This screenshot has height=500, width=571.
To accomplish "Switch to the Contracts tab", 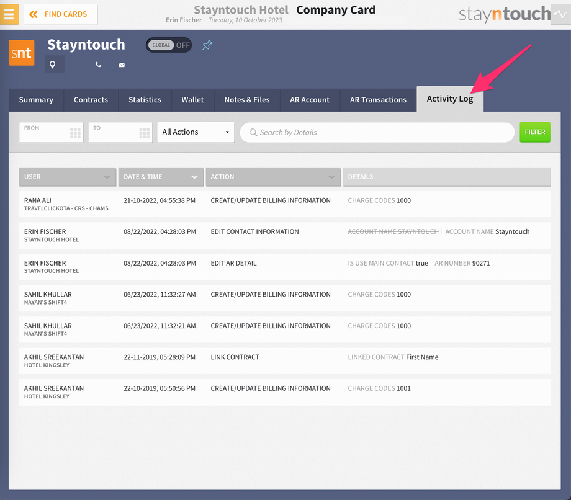I will [x=91, y=100].
